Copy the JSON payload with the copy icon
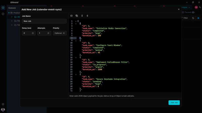 (x=77, y=16)
